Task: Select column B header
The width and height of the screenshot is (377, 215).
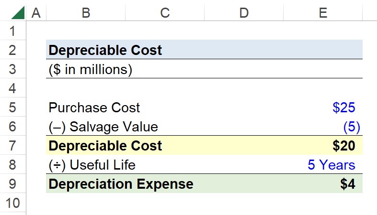Action: (86, 12)
